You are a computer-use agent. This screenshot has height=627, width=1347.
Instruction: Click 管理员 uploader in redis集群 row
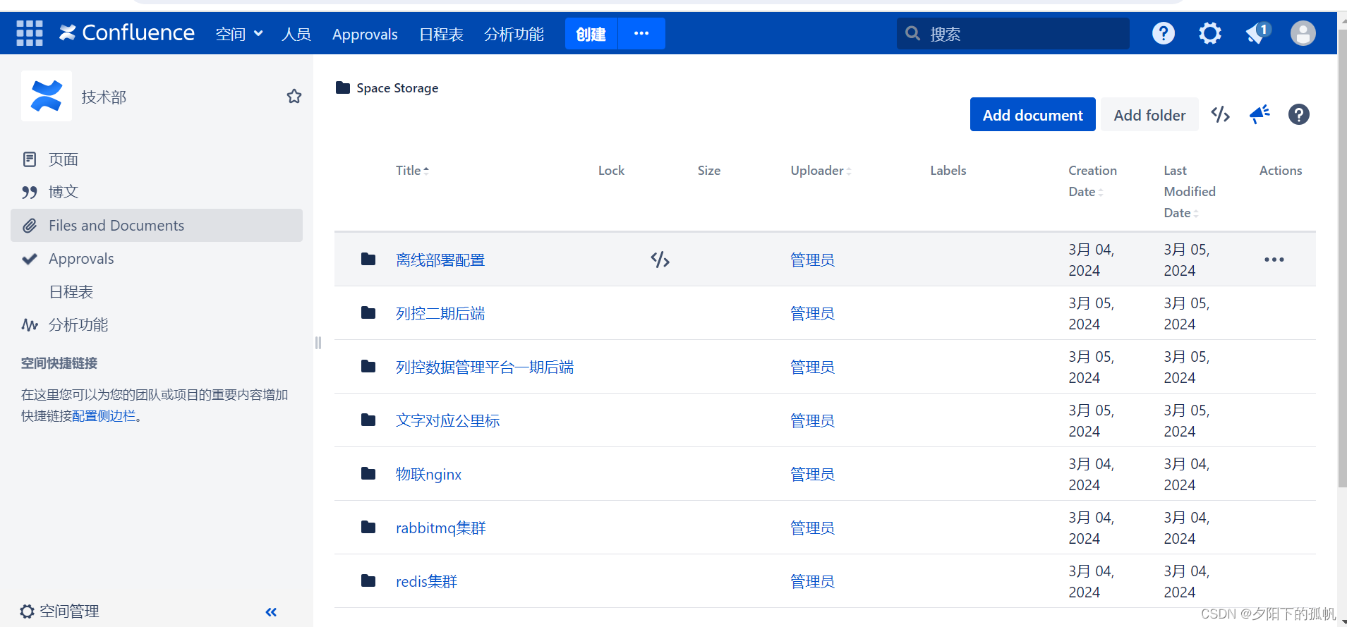point(812,581)
